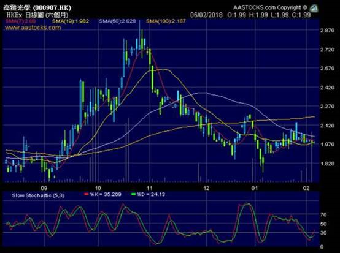Click the 2.270 price axis label
This screenshot has width=340, height=253.
[x=328, y=107]
